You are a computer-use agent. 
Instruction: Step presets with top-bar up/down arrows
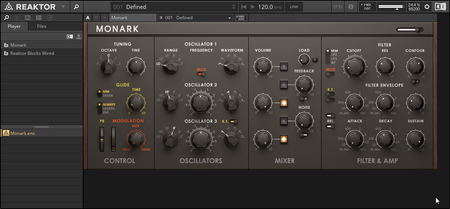click(x=234, y=7)
